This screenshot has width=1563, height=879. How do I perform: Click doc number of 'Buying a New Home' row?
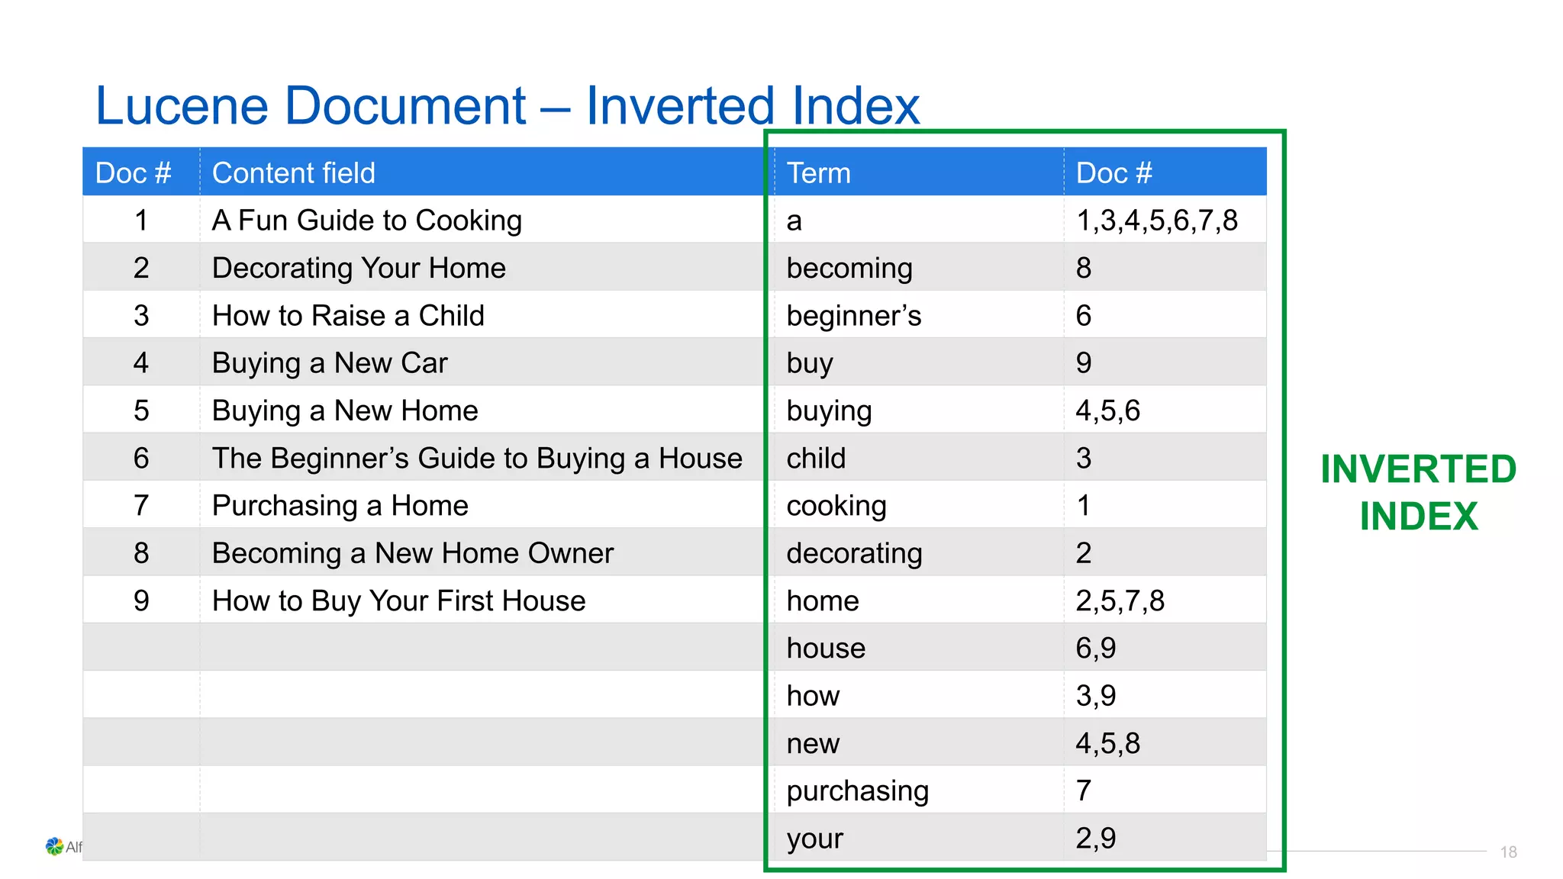pyautogui.click(x=141, y=411)
